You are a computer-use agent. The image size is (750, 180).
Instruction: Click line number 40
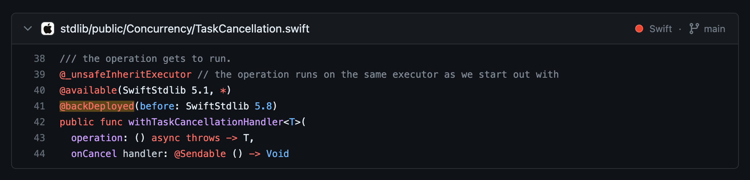39,90
